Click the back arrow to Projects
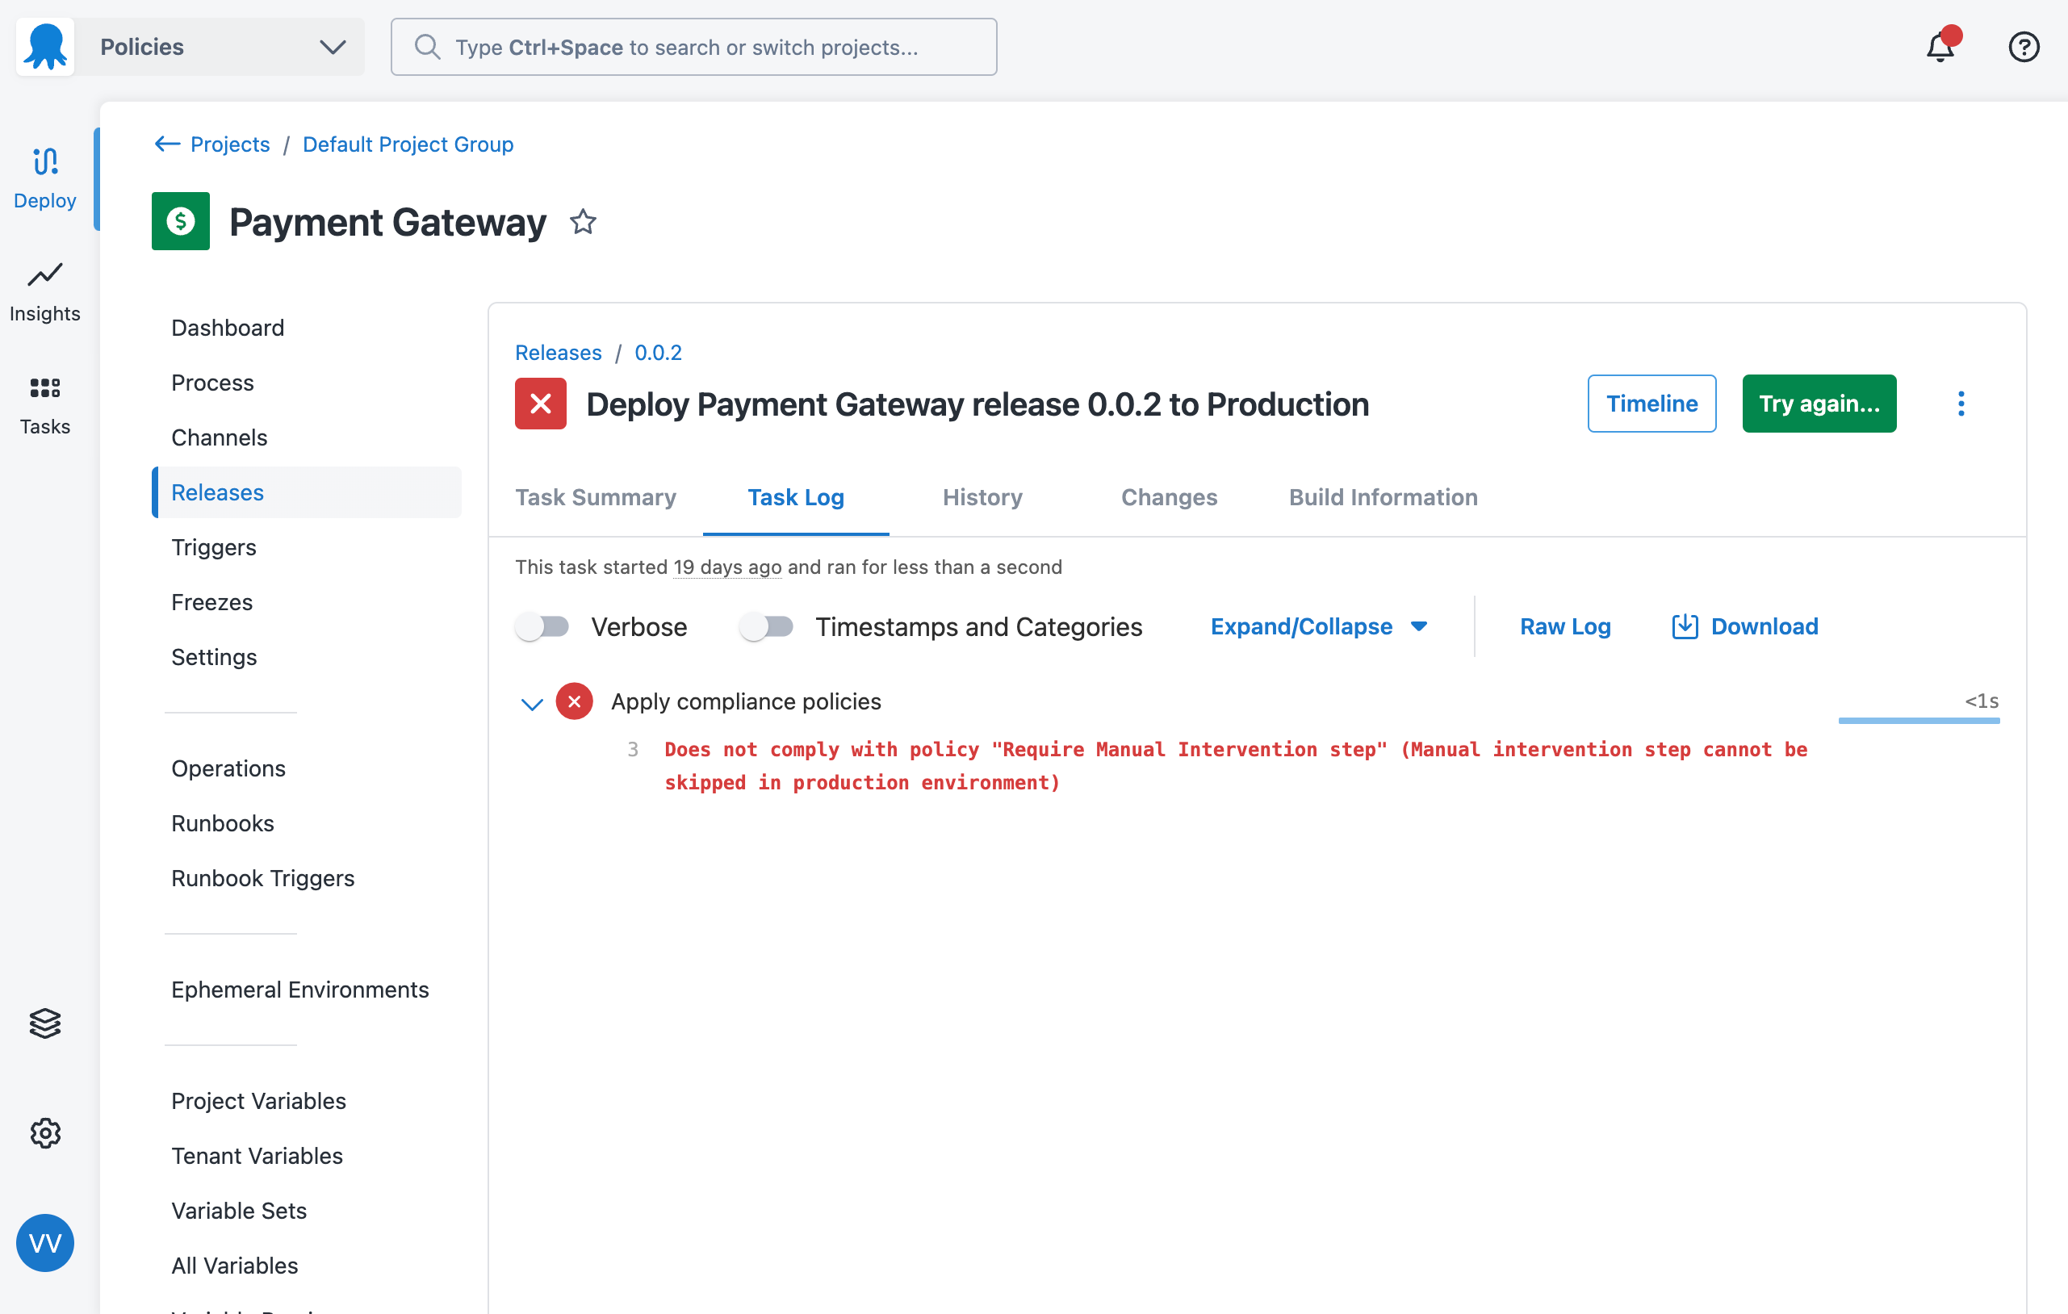 (x=166, y=144)
